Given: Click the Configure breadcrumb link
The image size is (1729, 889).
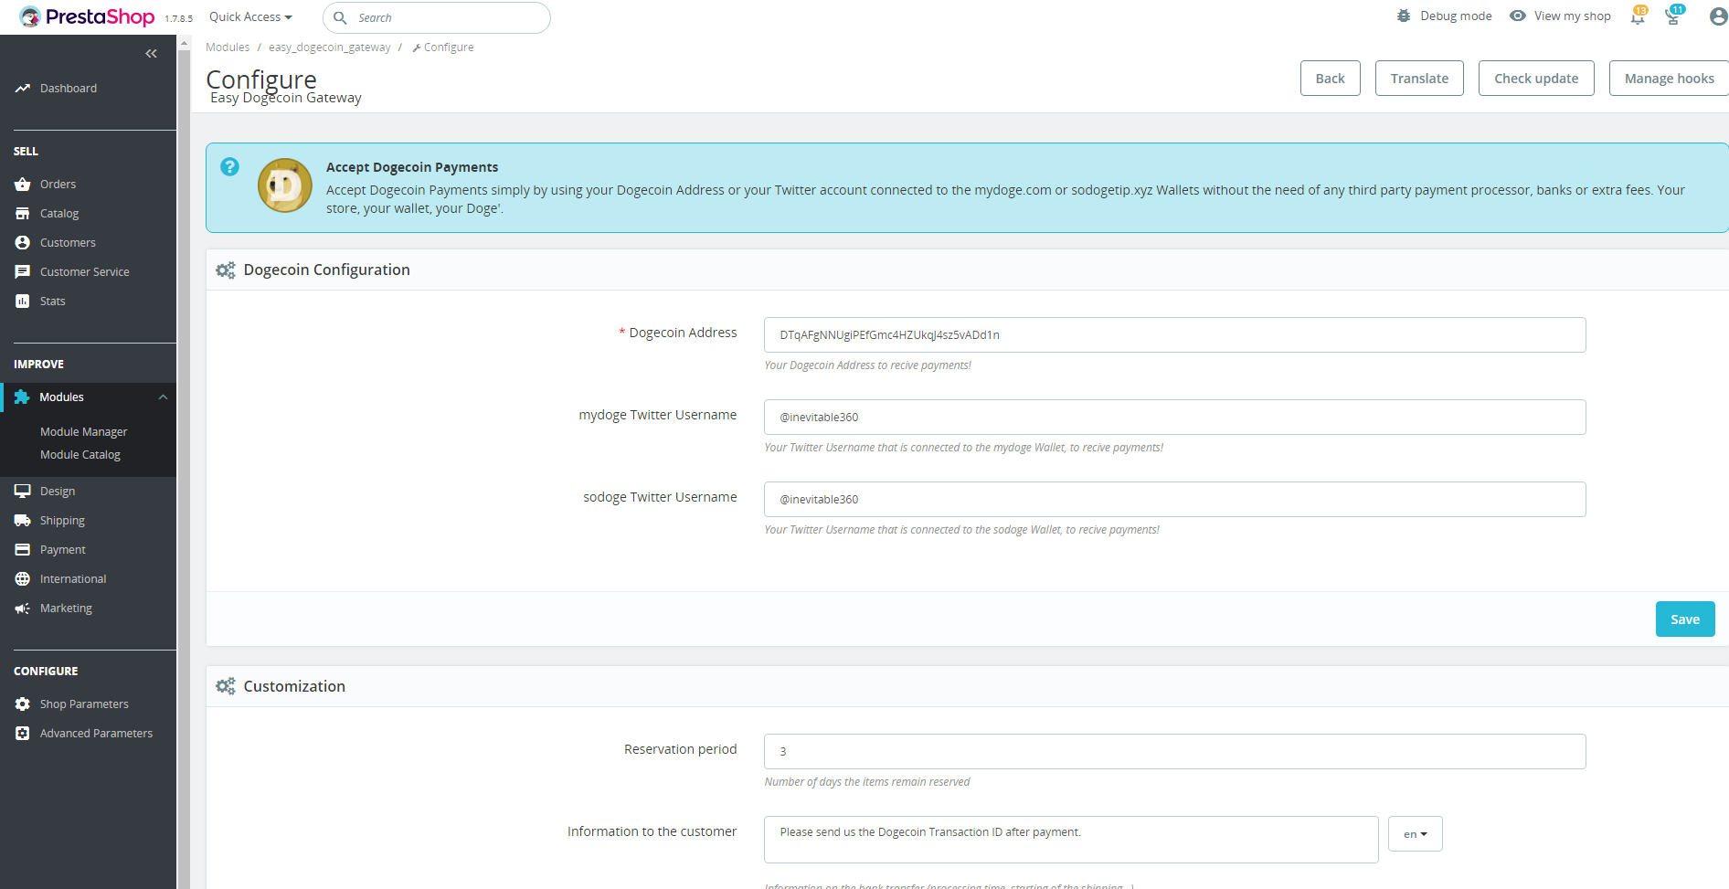Looking at the screenshot, I should pos(443,48).
